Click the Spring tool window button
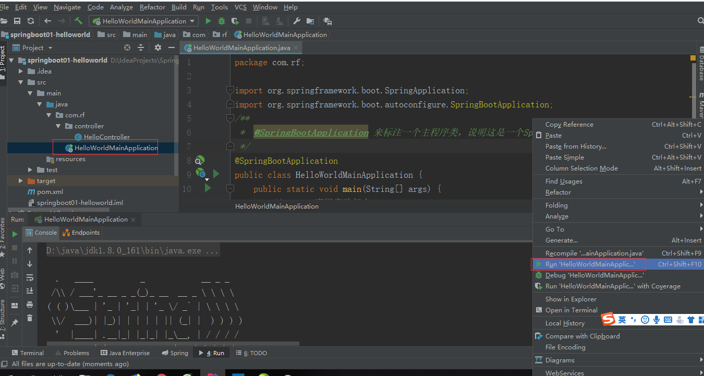 175,353
